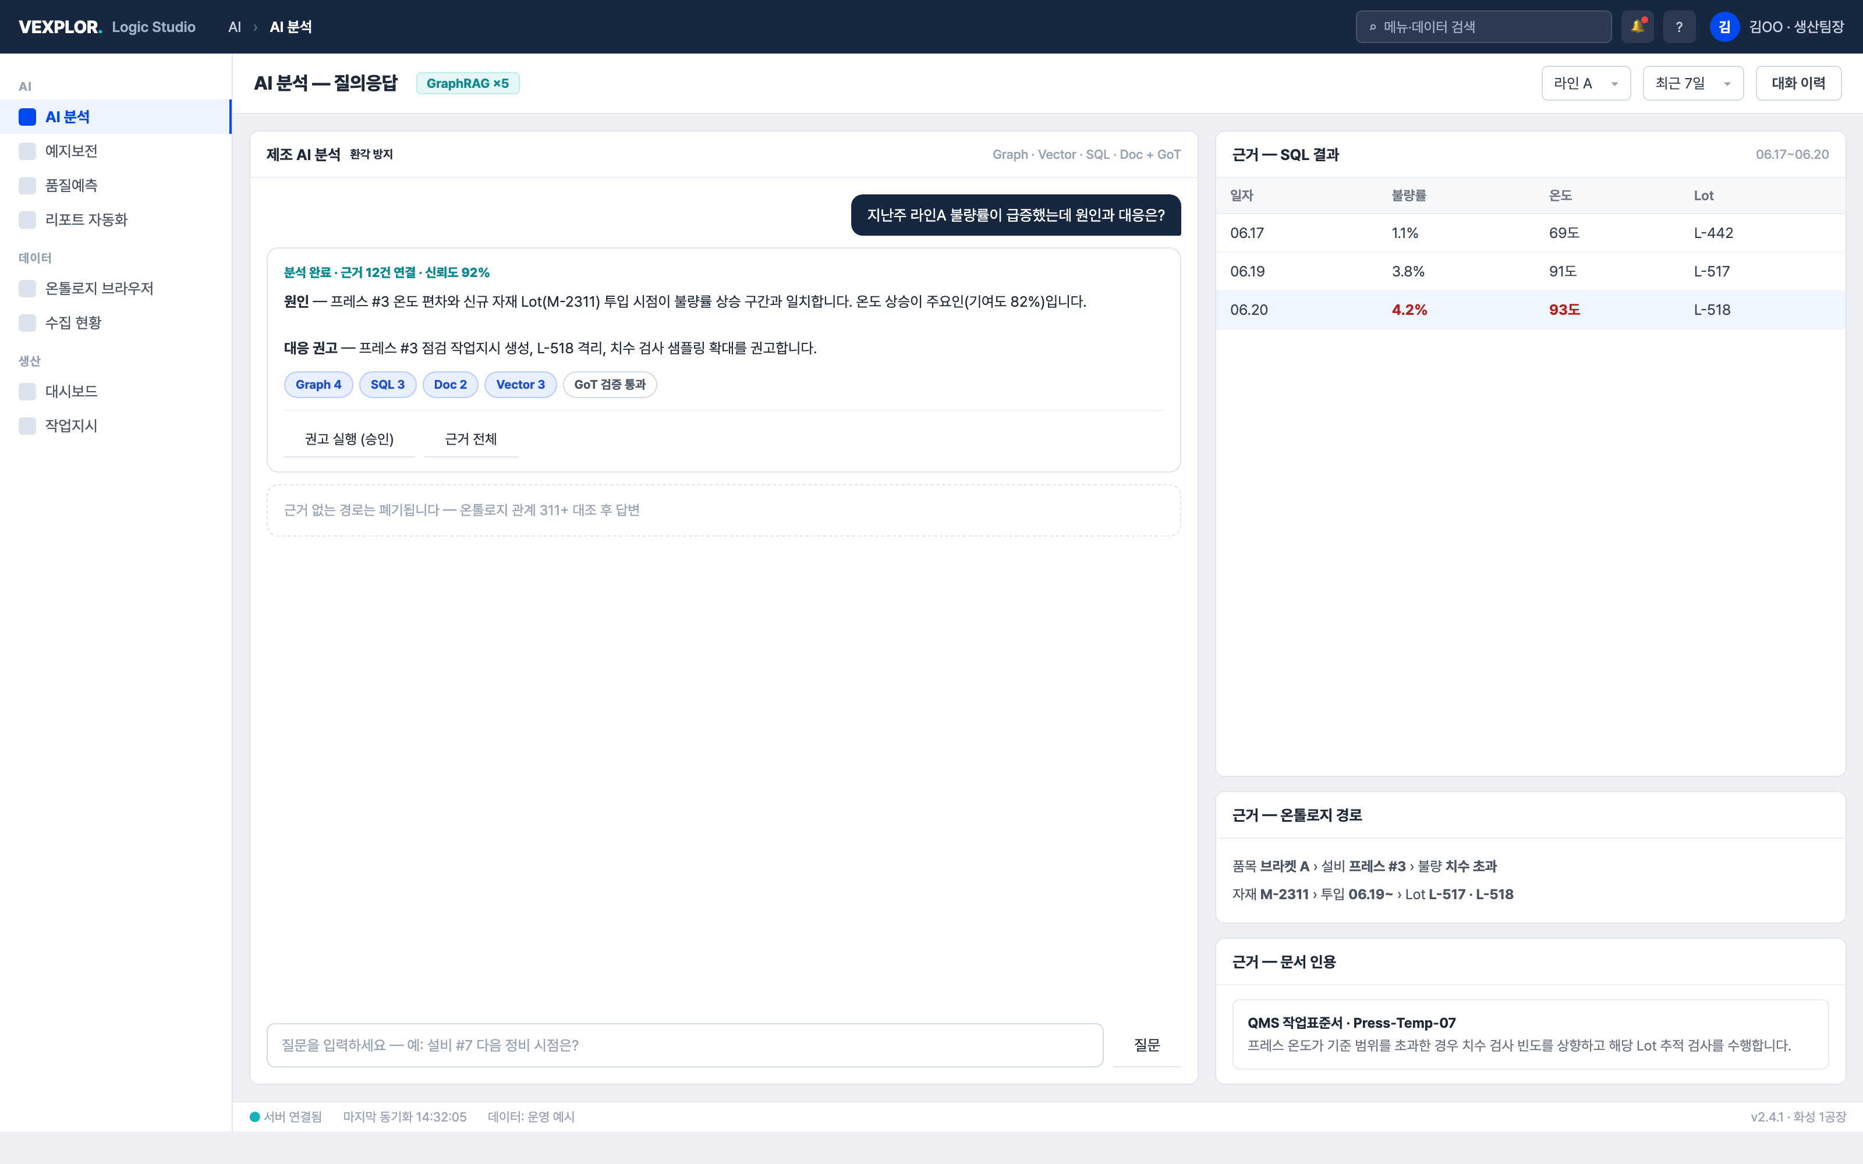Click the question input field
Viewport: 1863px width, 1164px height.
685,1045
